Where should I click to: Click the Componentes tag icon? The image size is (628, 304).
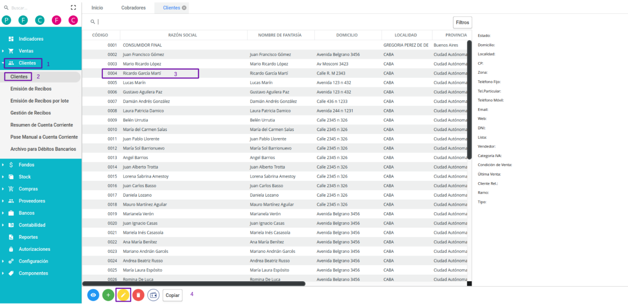coord(11,273)
